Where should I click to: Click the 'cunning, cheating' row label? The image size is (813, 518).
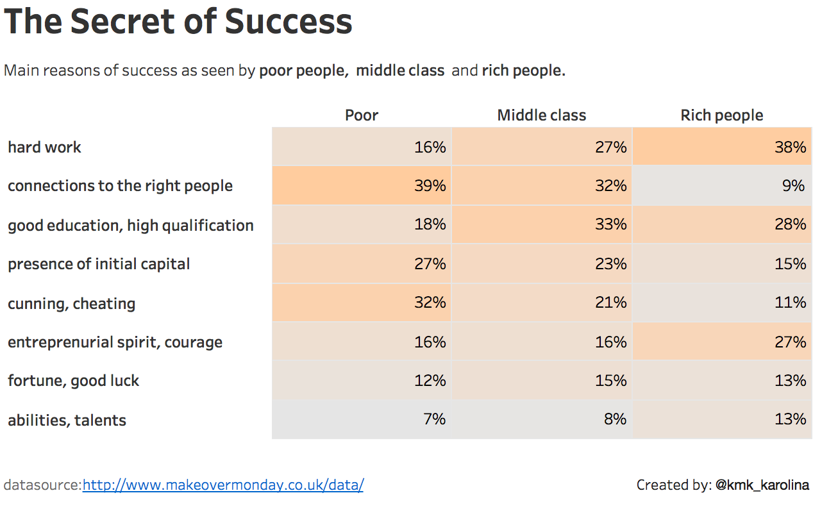[72, 304]
